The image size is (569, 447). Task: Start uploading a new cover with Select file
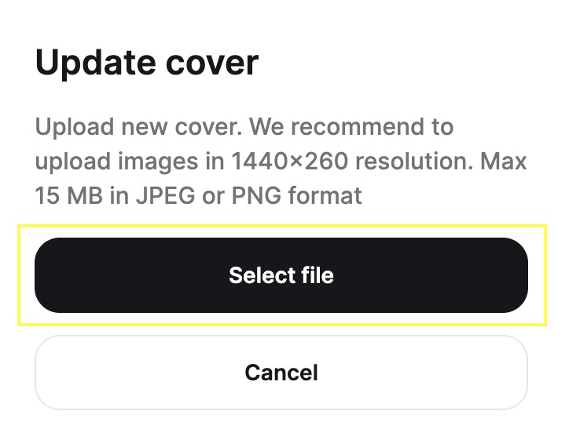(x=281, y=275)
